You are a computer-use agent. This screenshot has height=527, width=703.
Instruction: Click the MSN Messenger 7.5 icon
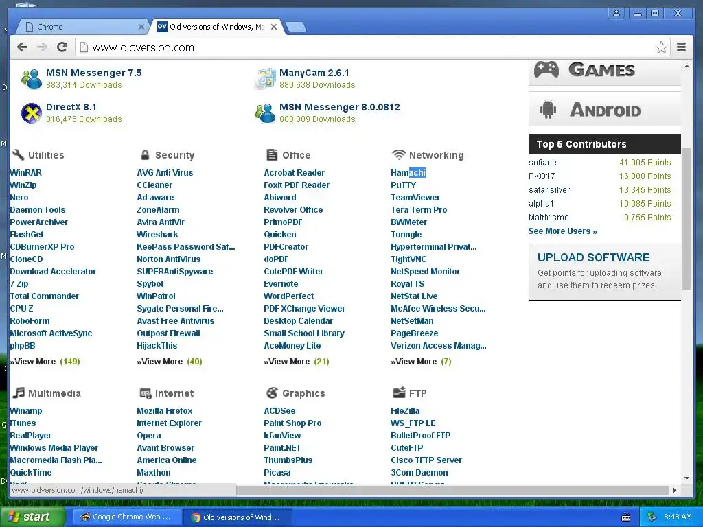coord(32,78)
